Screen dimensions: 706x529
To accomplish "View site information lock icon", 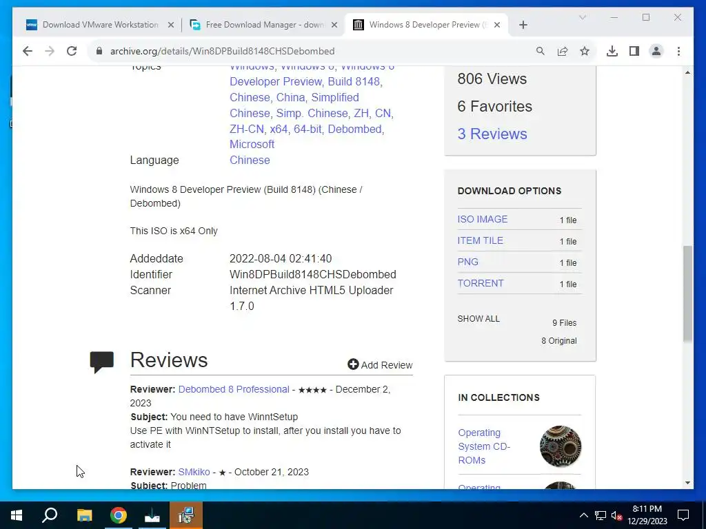I will pos(99,51).
